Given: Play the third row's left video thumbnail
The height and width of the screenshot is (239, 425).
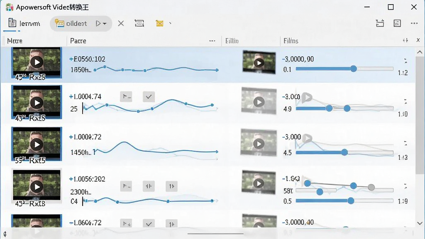Looking at the screenshot, I should 37,144.
